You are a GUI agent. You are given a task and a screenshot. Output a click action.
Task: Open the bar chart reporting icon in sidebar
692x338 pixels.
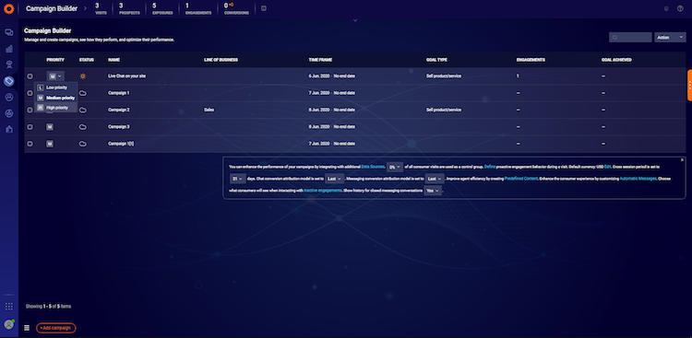[9, 49]
